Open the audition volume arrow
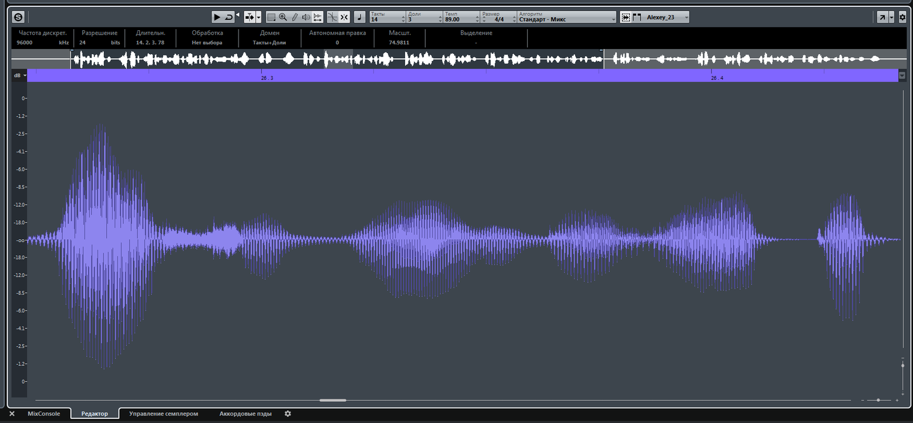Image resolution: width=913 pixels, height=423 pixels. click(237, 15)
